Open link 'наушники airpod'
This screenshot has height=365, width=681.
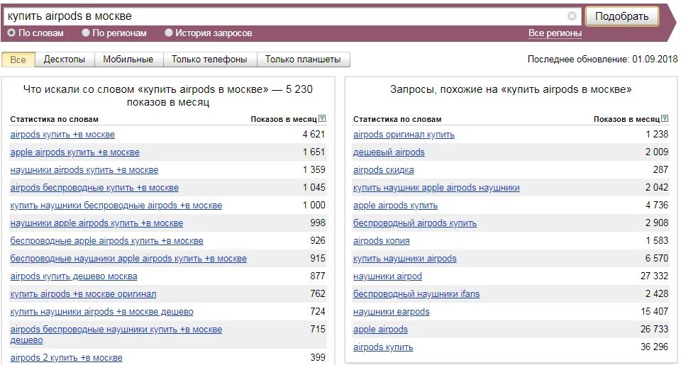point(387,276)
